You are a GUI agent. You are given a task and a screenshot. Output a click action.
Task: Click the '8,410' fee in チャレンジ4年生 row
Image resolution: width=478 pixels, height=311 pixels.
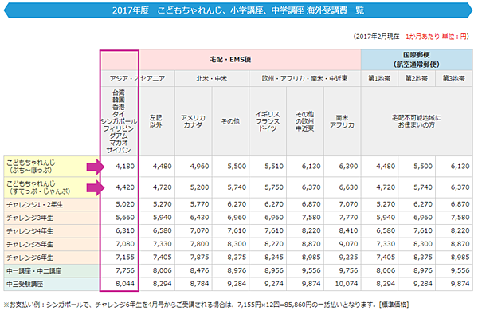348,230
